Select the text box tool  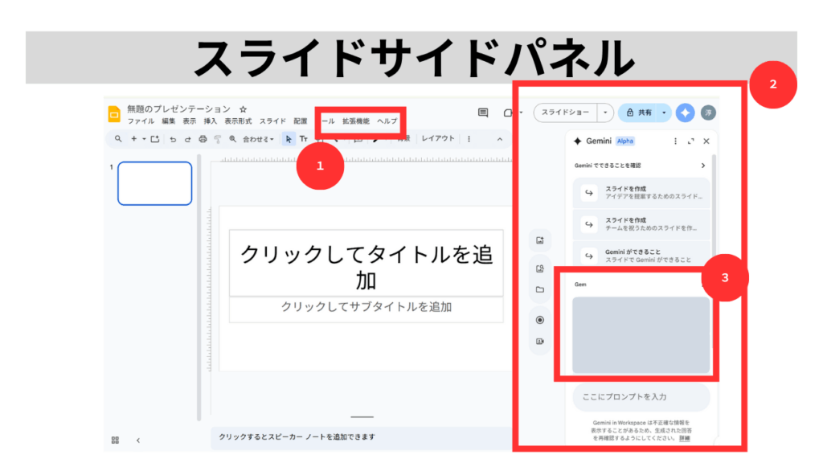[x=304, y=139]
